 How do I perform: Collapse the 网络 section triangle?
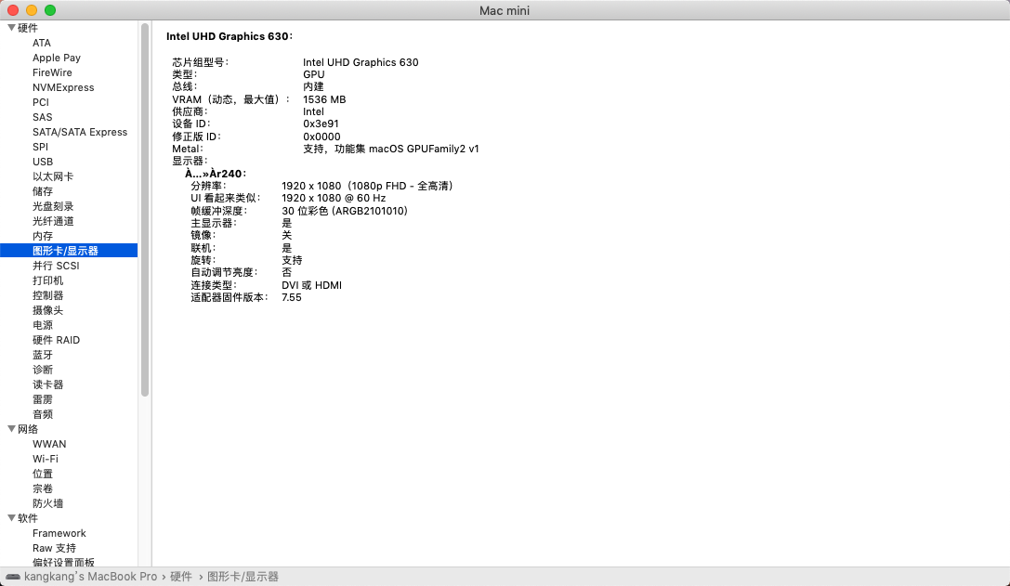(x=11, y=429)
